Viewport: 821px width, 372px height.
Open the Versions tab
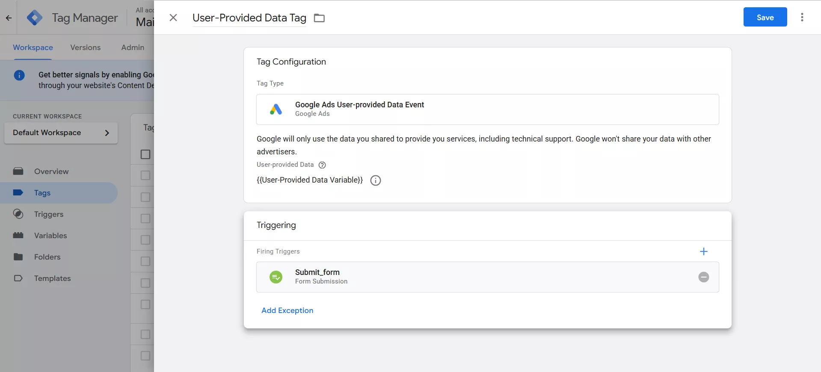coord(86,47)
